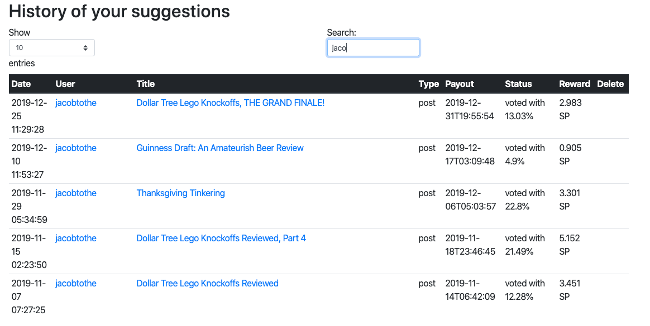
Task: Sort table by Title column header
Action: [146, 84]
